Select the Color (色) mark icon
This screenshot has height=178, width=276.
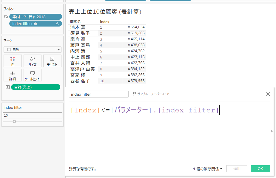(12, 61)
